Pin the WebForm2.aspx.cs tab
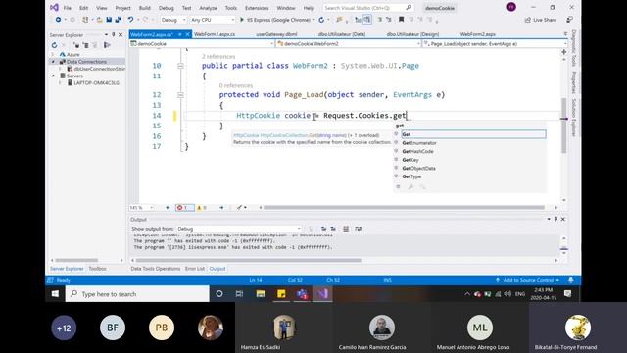This screenshot has width=627, height=353. click(x=180, y=34)
